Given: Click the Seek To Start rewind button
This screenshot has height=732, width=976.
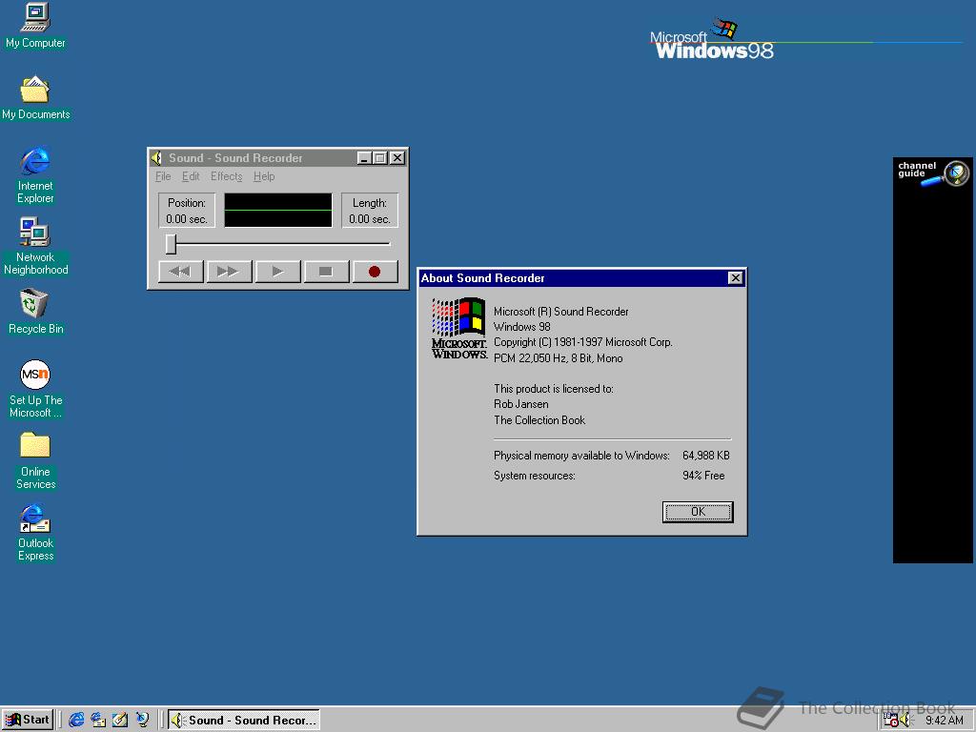Looking at the screenshot, I should click(x=181, y=272).
